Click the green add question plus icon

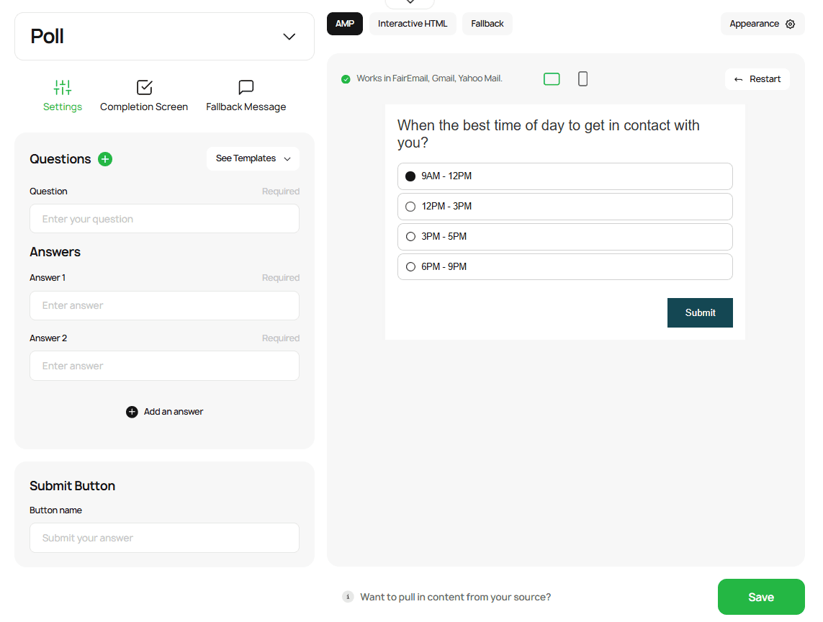[x=105, y=159]
